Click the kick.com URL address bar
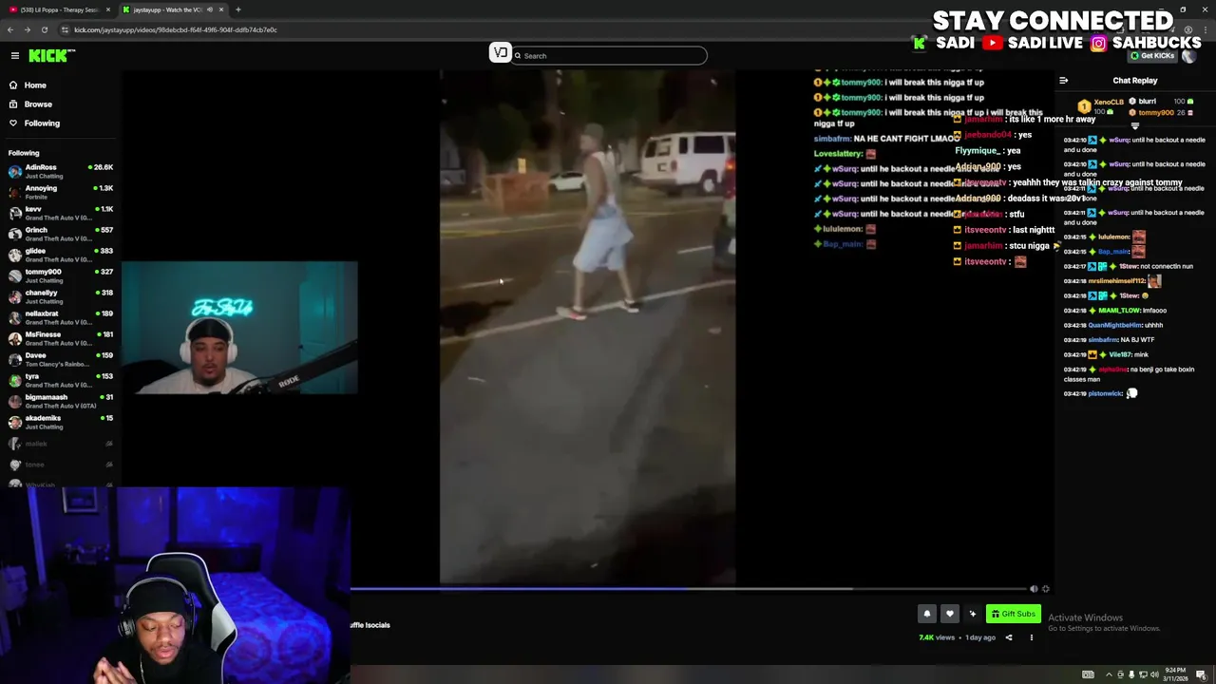Screen dimensions: 1216x684 176,29
